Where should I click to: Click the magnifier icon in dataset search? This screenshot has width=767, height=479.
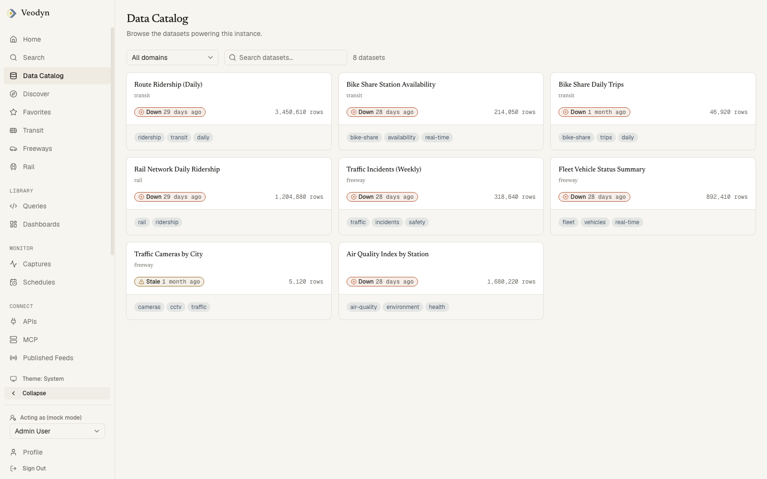(232, 57)
